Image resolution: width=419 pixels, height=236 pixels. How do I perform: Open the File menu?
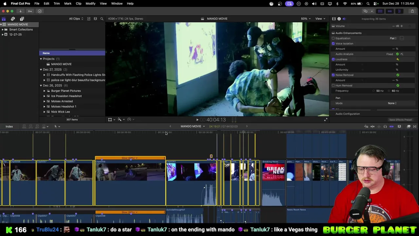[x=37, y=4]
